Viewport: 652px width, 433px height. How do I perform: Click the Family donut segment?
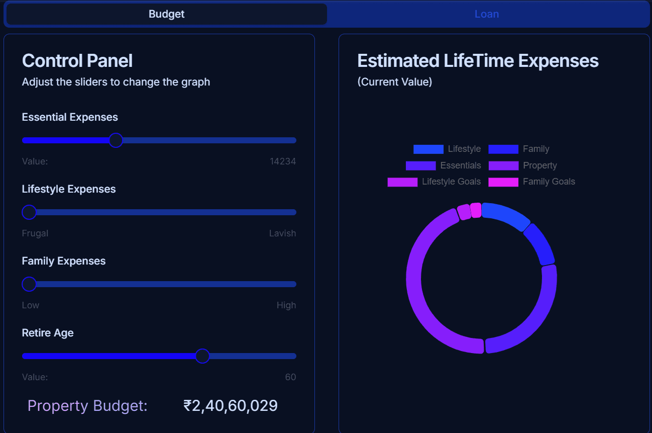coord(541,244)
